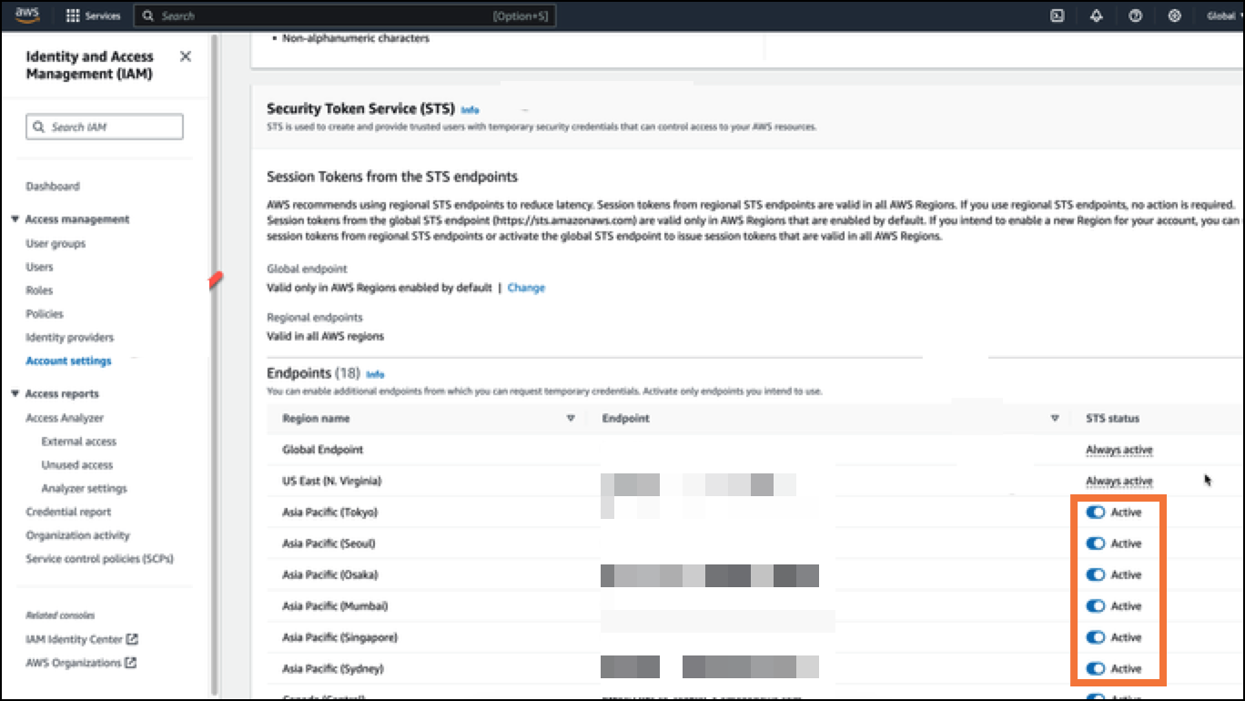Click the top console search bar
This screenshot has height=701, width=1245.
pyautogui.click(x=345, y=16)
